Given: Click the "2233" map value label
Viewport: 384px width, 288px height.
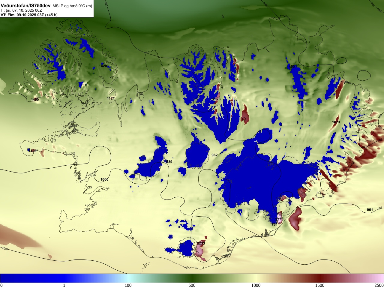Looking at the screenshot, I should [x=201, y=243].
